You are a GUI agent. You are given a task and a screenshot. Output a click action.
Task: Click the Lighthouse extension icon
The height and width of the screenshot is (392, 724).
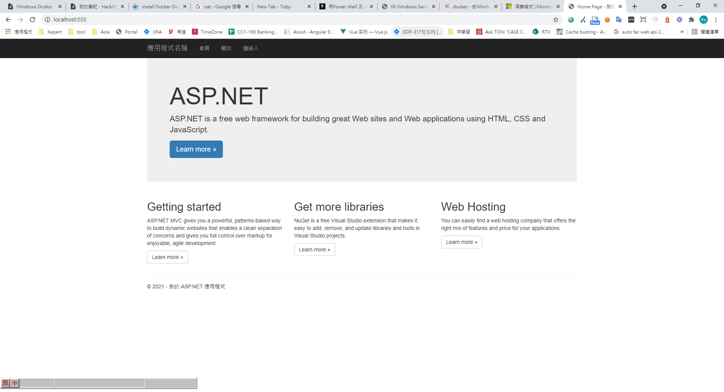667,20
